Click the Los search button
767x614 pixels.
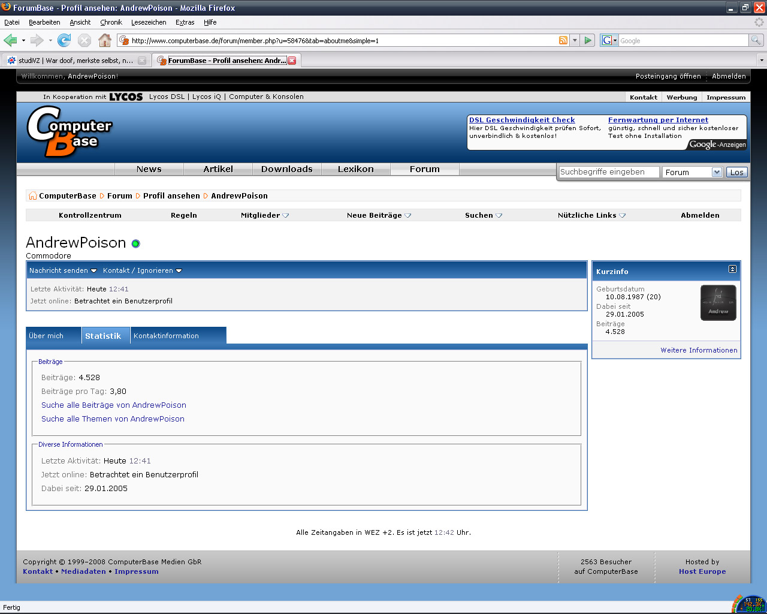click(x=736, y=172)
